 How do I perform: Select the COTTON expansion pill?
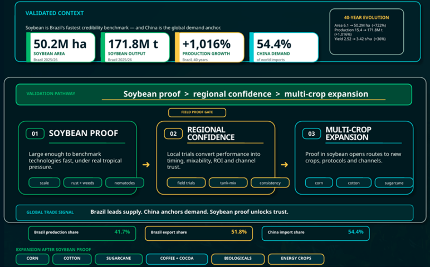[72, 259]
